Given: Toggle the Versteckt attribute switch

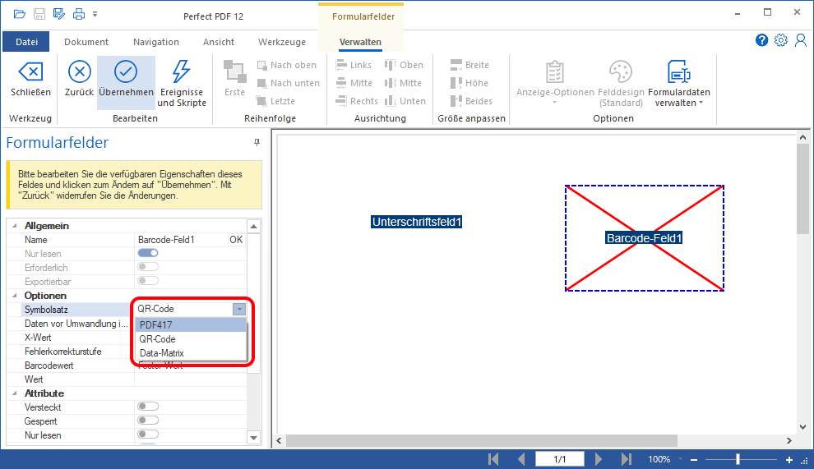Looking at the screenshot, I should click(x=148, y=407).
